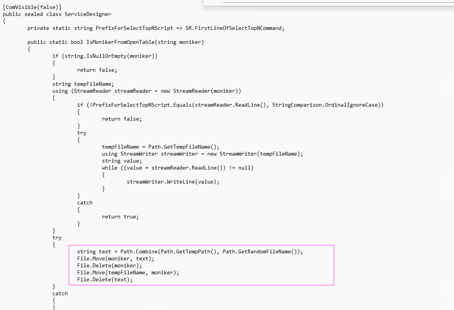Click the 'new StreamReader(moniker)' expression
Viewport: 454px width, 310px height.
coord(199,91)
